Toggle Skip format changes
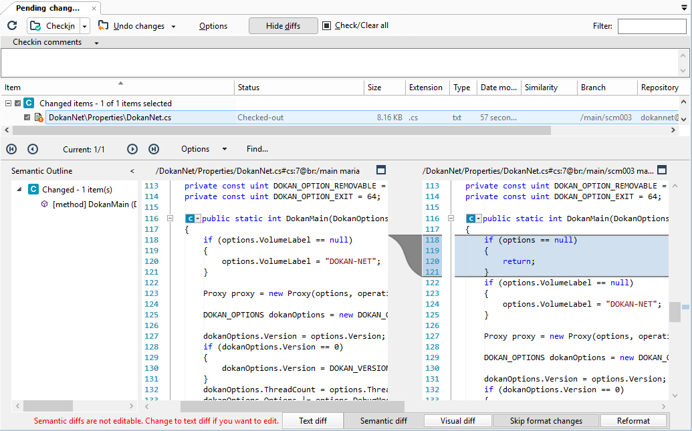 [546, 421]
